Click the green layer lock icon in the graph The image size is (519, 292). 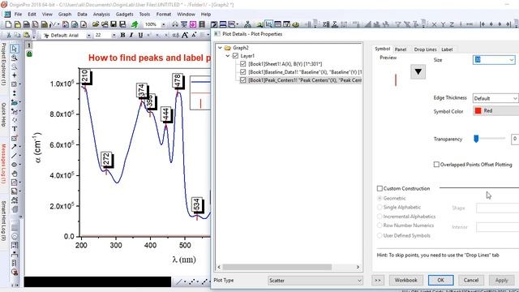29,54
